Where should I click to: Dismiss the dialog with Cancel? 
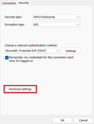pos(83,120)
